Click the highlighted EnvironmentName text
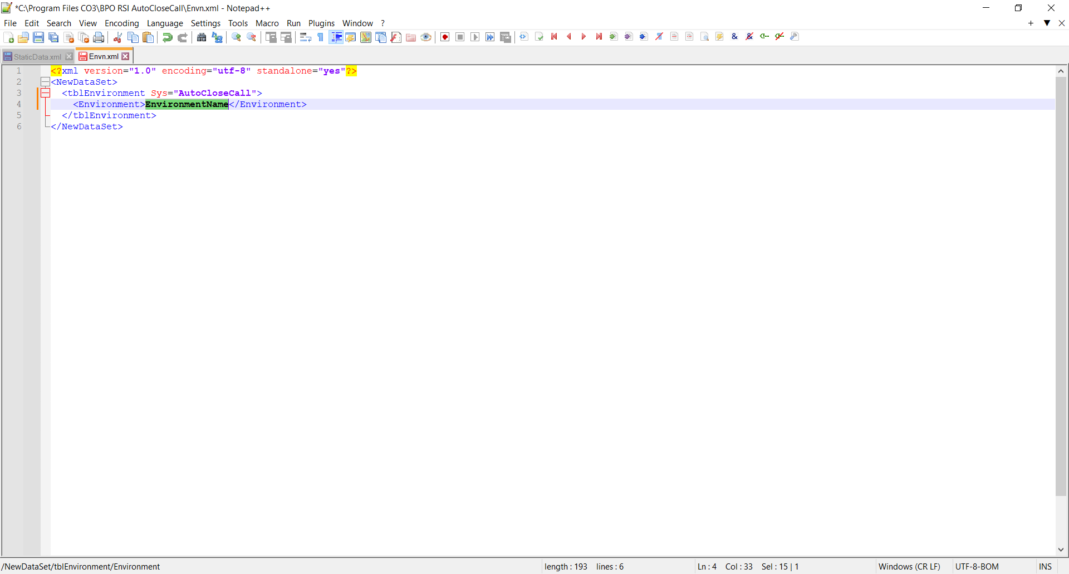This screenshot has height=574, width=1069. [187, 104]
